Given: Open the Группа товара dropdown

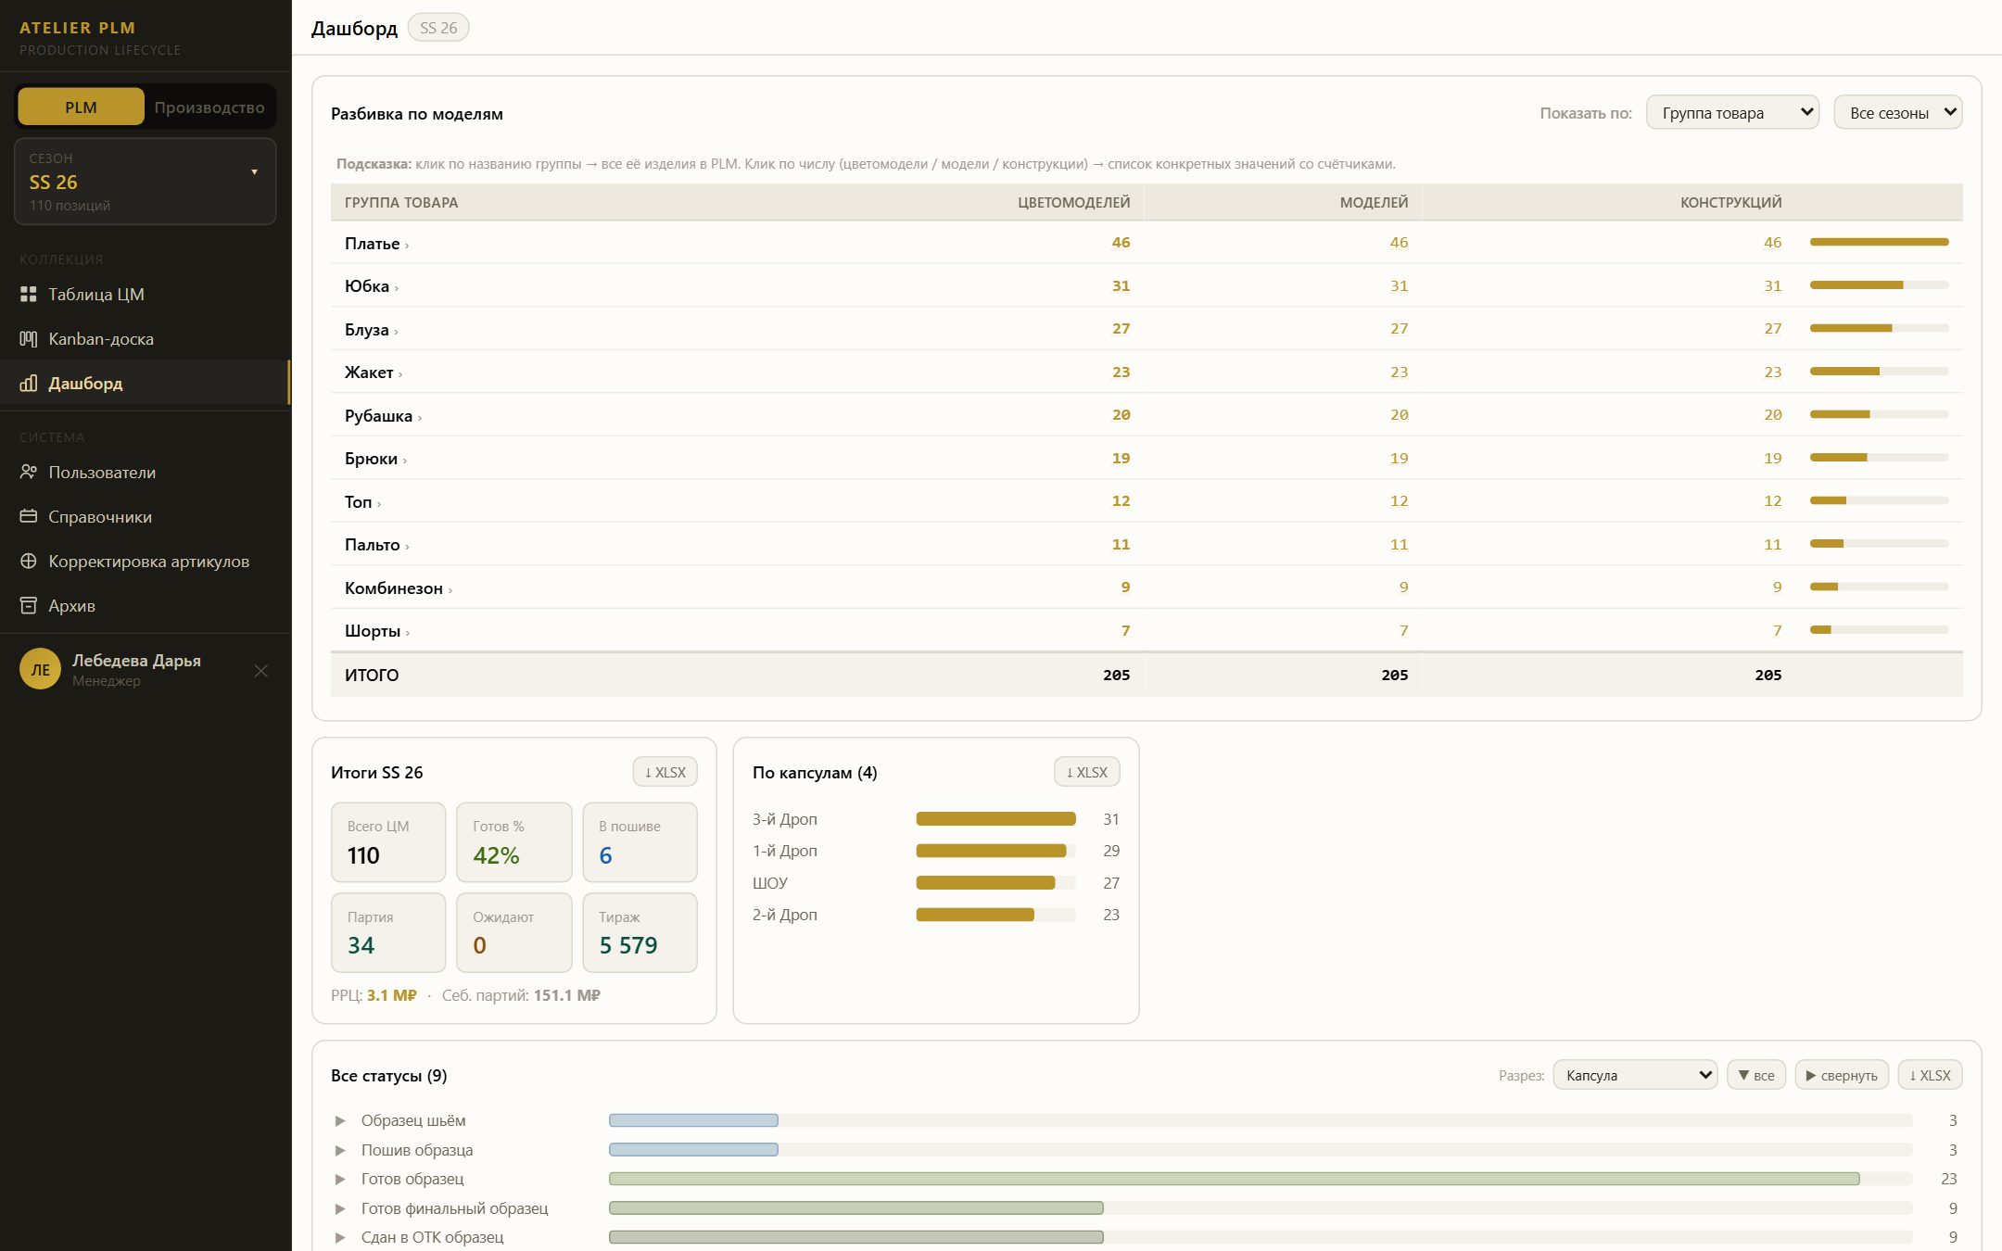Looking at the screenshot, I should [1732, 113].
